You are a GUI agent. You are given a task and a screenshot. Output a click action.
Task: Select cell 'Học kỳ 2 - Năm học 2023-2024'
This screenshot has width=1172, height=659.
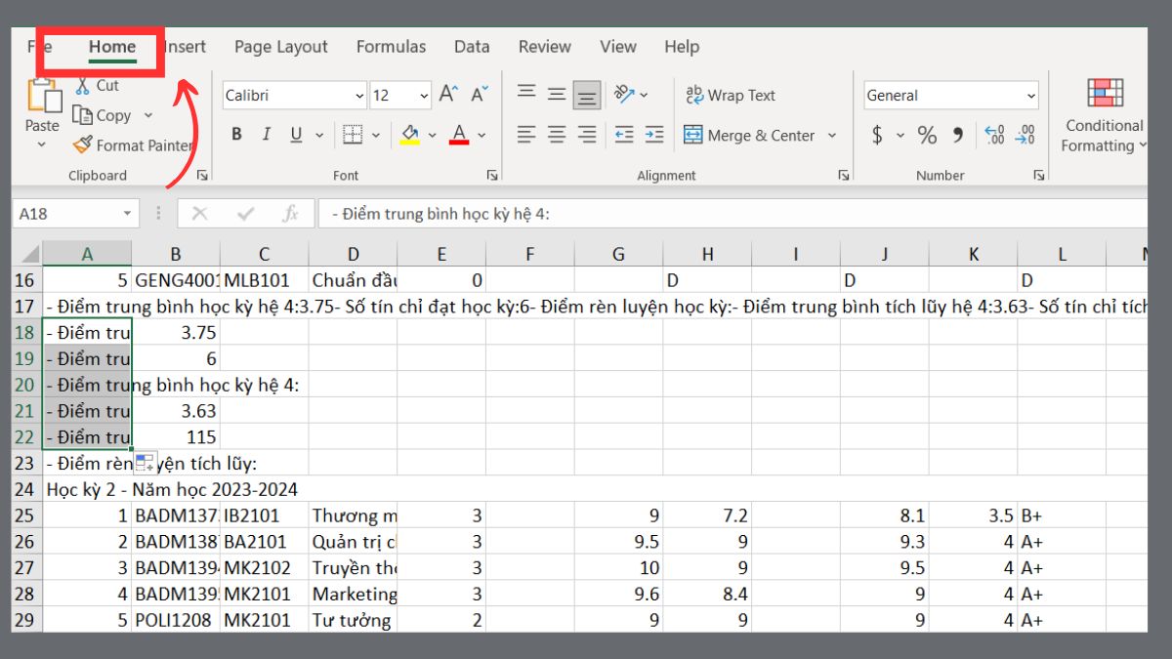coord(172,489)
